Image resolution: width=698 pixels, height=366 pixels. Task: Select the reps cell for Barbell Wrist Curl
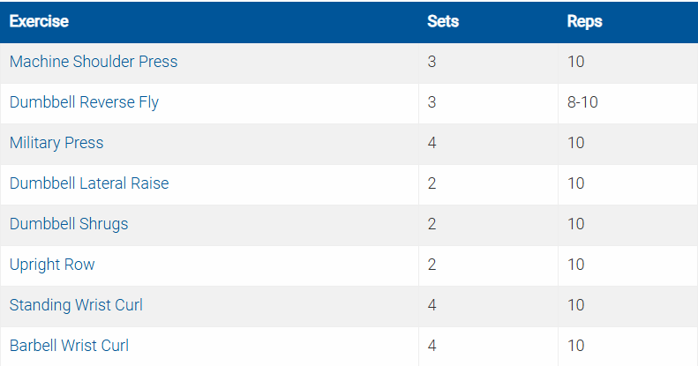[576, 346]
